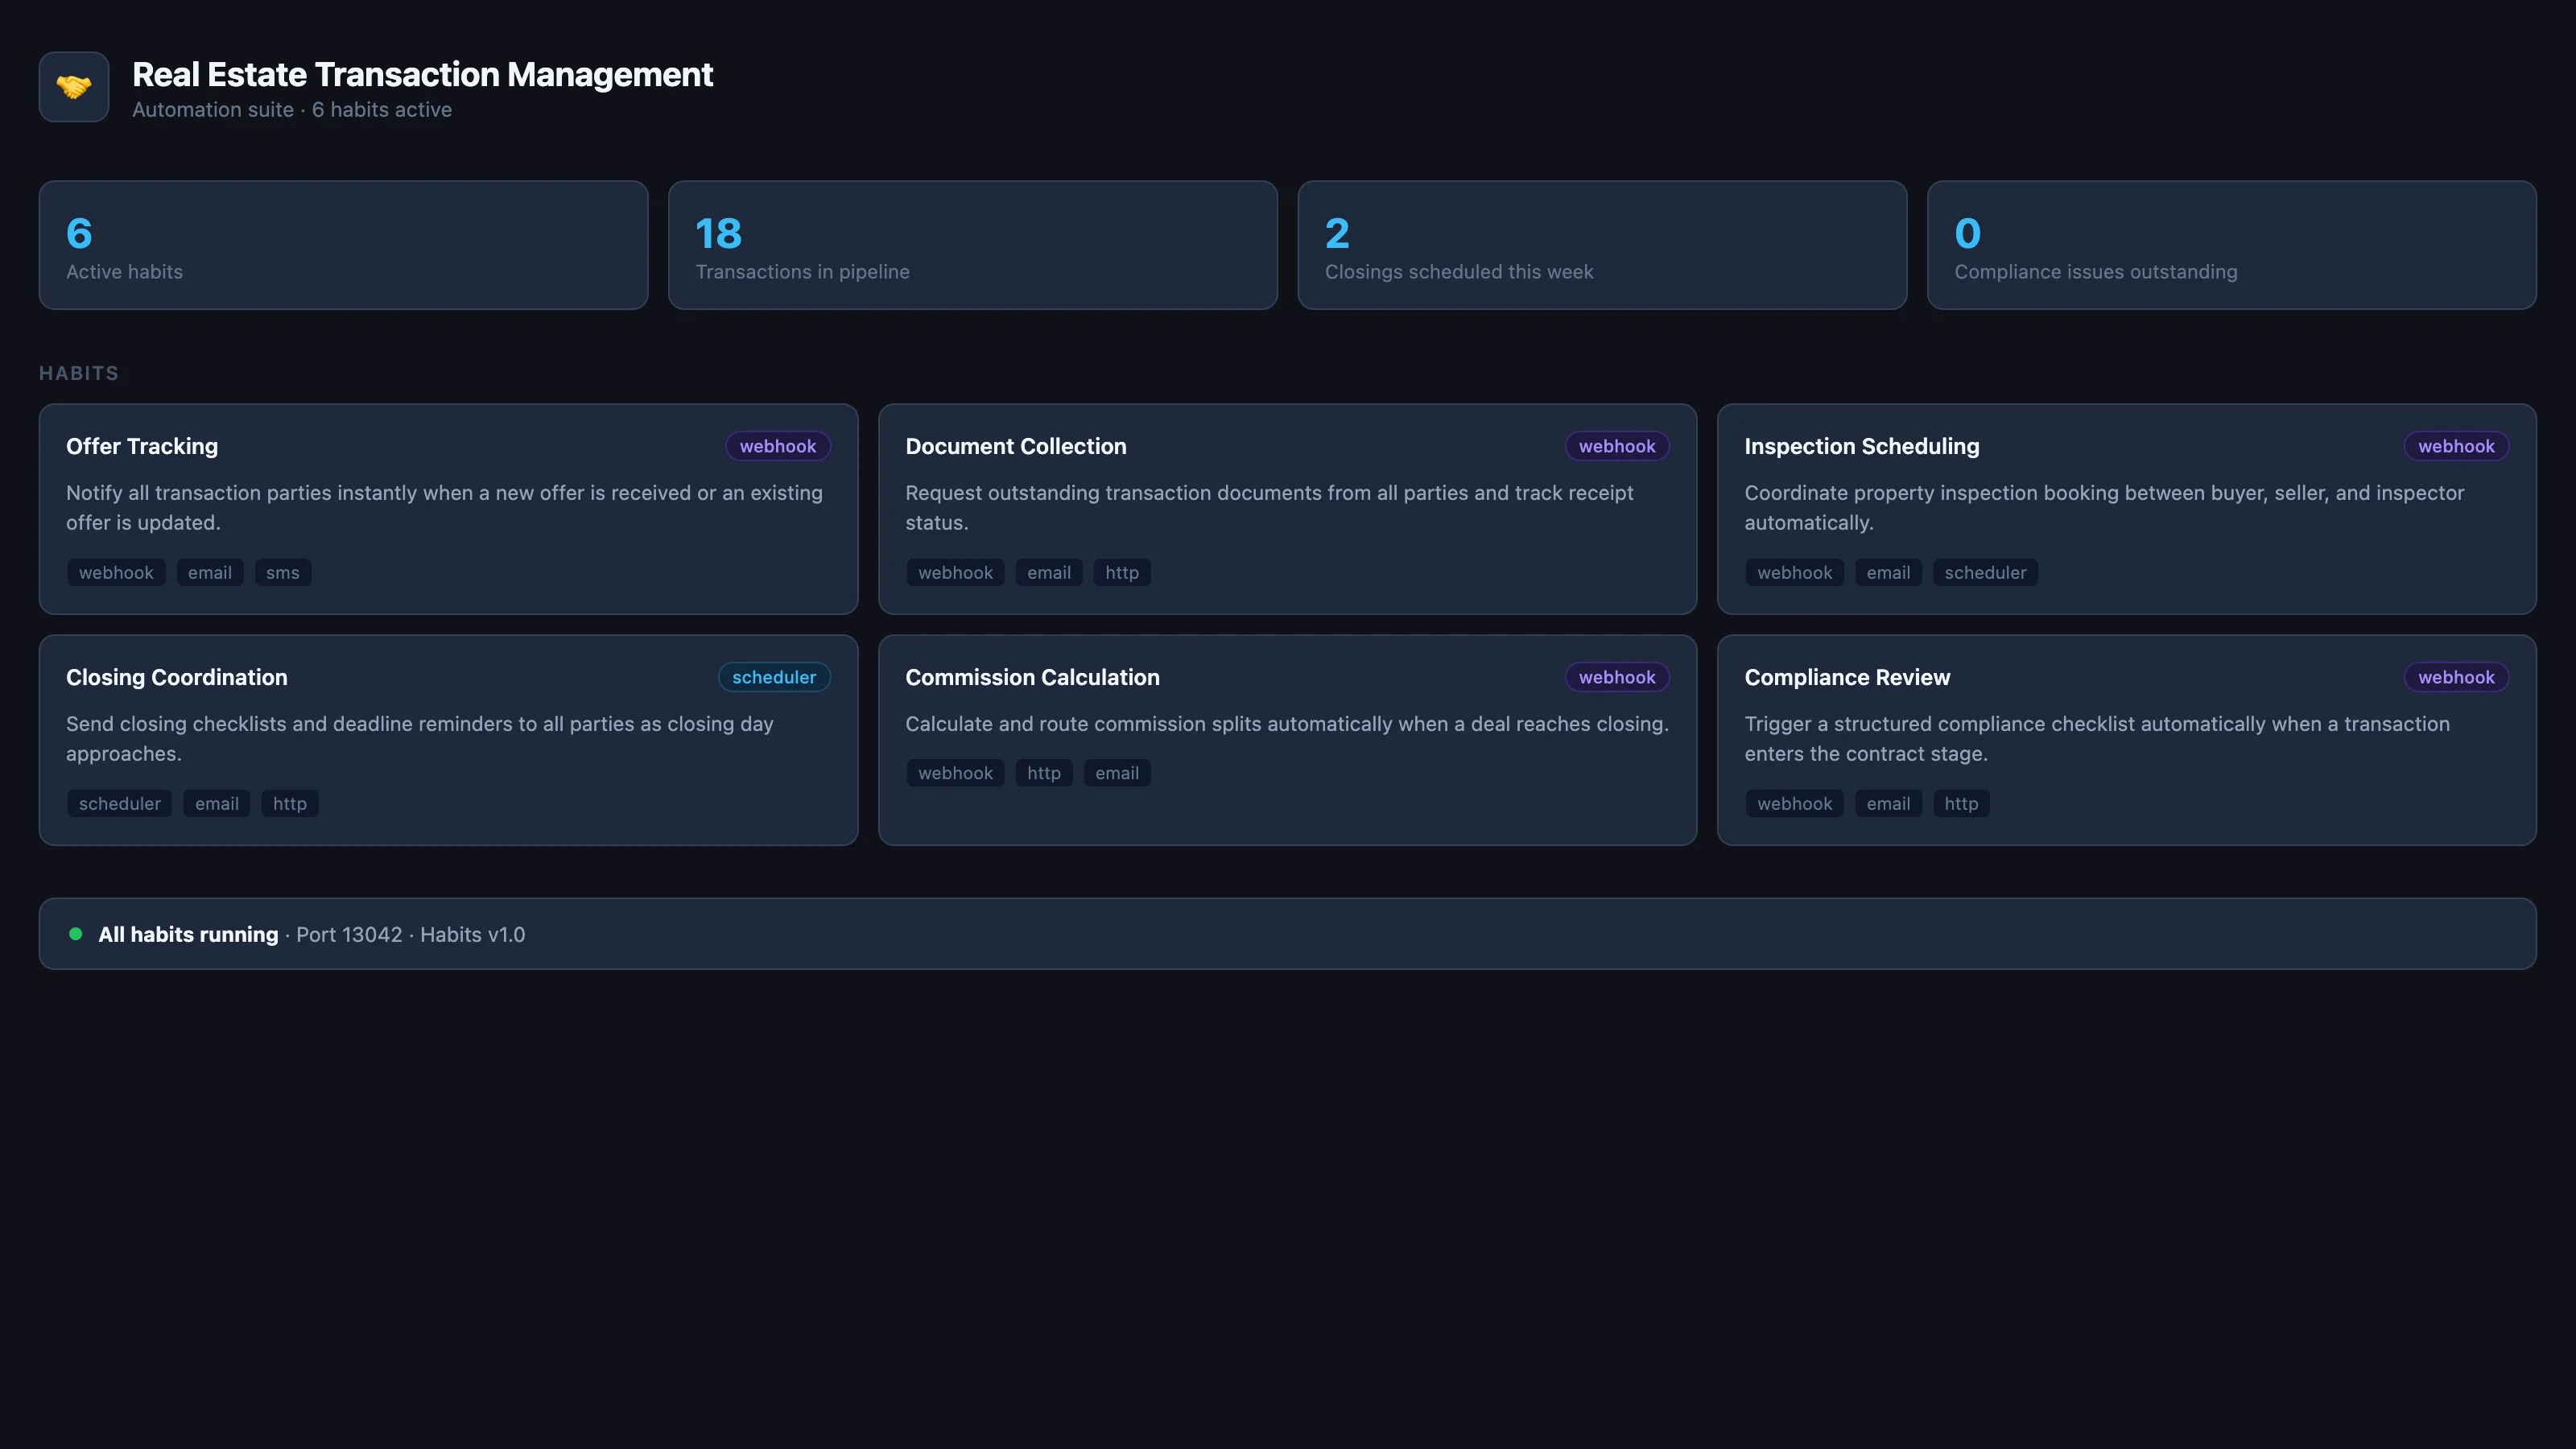Click webhook trigger badge on Commission Calculation
Image resolution: width=2576 pixels, height=1449 pixels.
point(1617,677)
